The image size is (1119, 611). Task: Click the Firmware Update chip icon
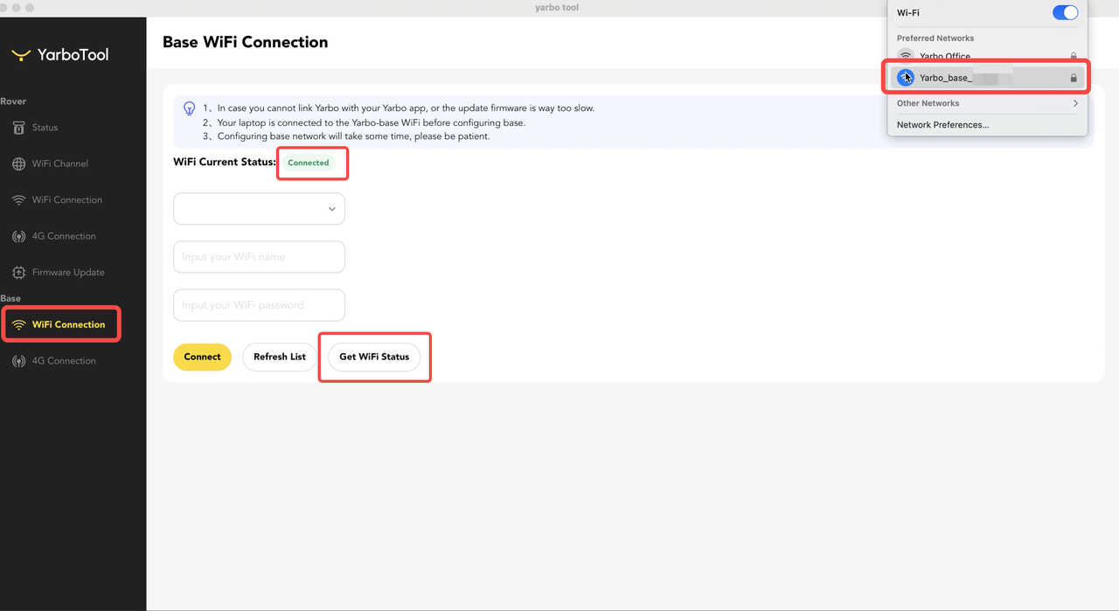click(18, 273)
